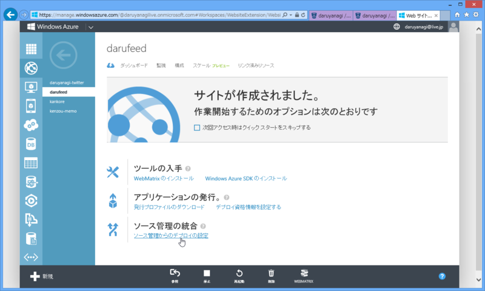
Task: Open the スケール tab
Action: click(201, 65)
